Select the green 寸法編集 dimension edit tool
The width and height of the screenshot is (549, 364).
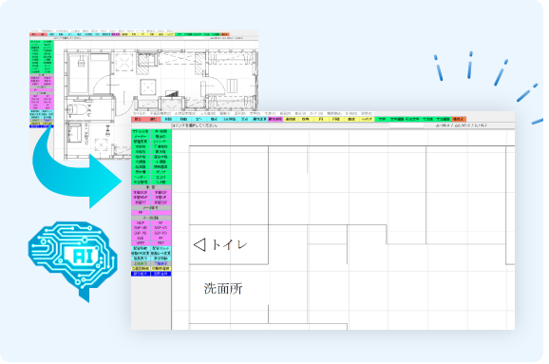coord(443,119)
